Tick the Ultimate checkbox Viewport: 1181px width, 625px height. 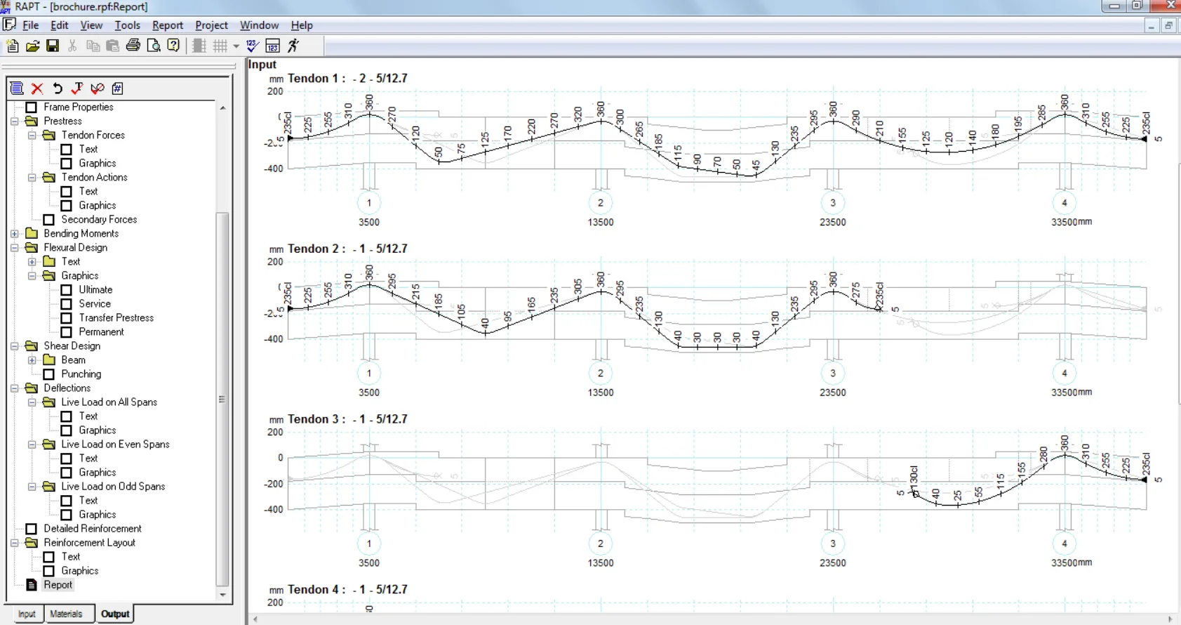(x=67, y=290)
